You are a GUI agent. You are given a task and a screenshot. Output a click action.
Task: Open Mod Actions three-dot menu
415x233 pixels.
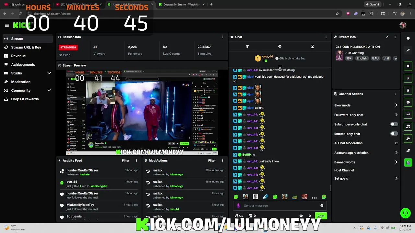coord(222,161)
